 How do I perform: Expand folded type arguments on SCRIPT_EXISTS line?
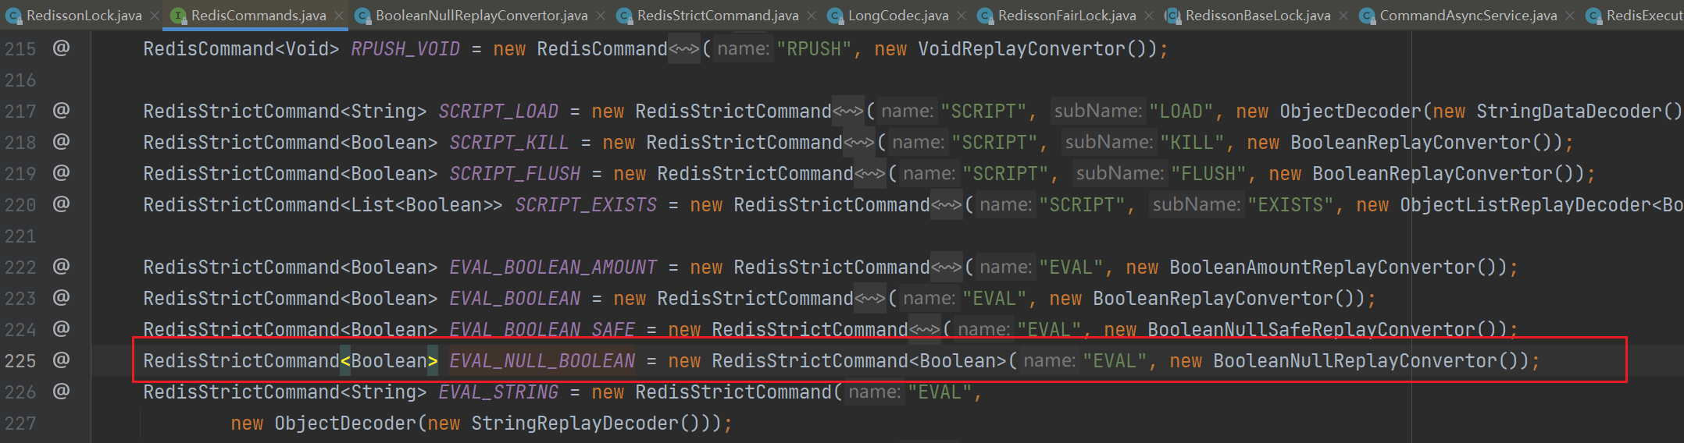pyautogui.click(x=947, y=205)
